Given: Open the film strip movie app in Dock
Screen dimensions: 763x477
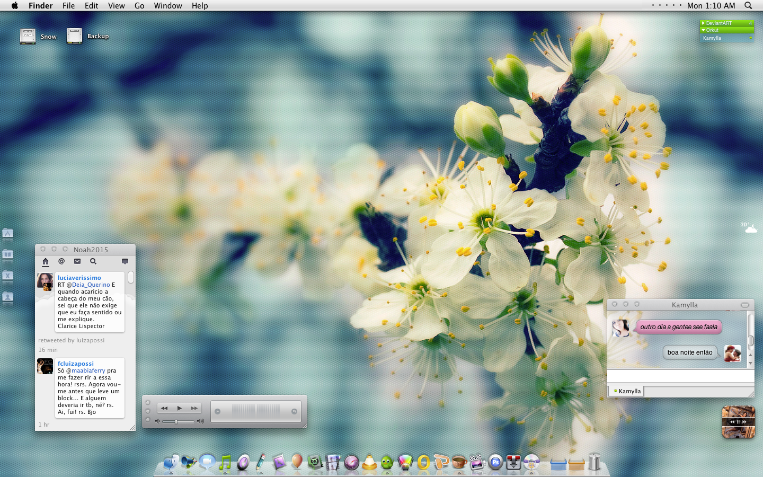Looking at the screenshot, I should tap(333, 463).
